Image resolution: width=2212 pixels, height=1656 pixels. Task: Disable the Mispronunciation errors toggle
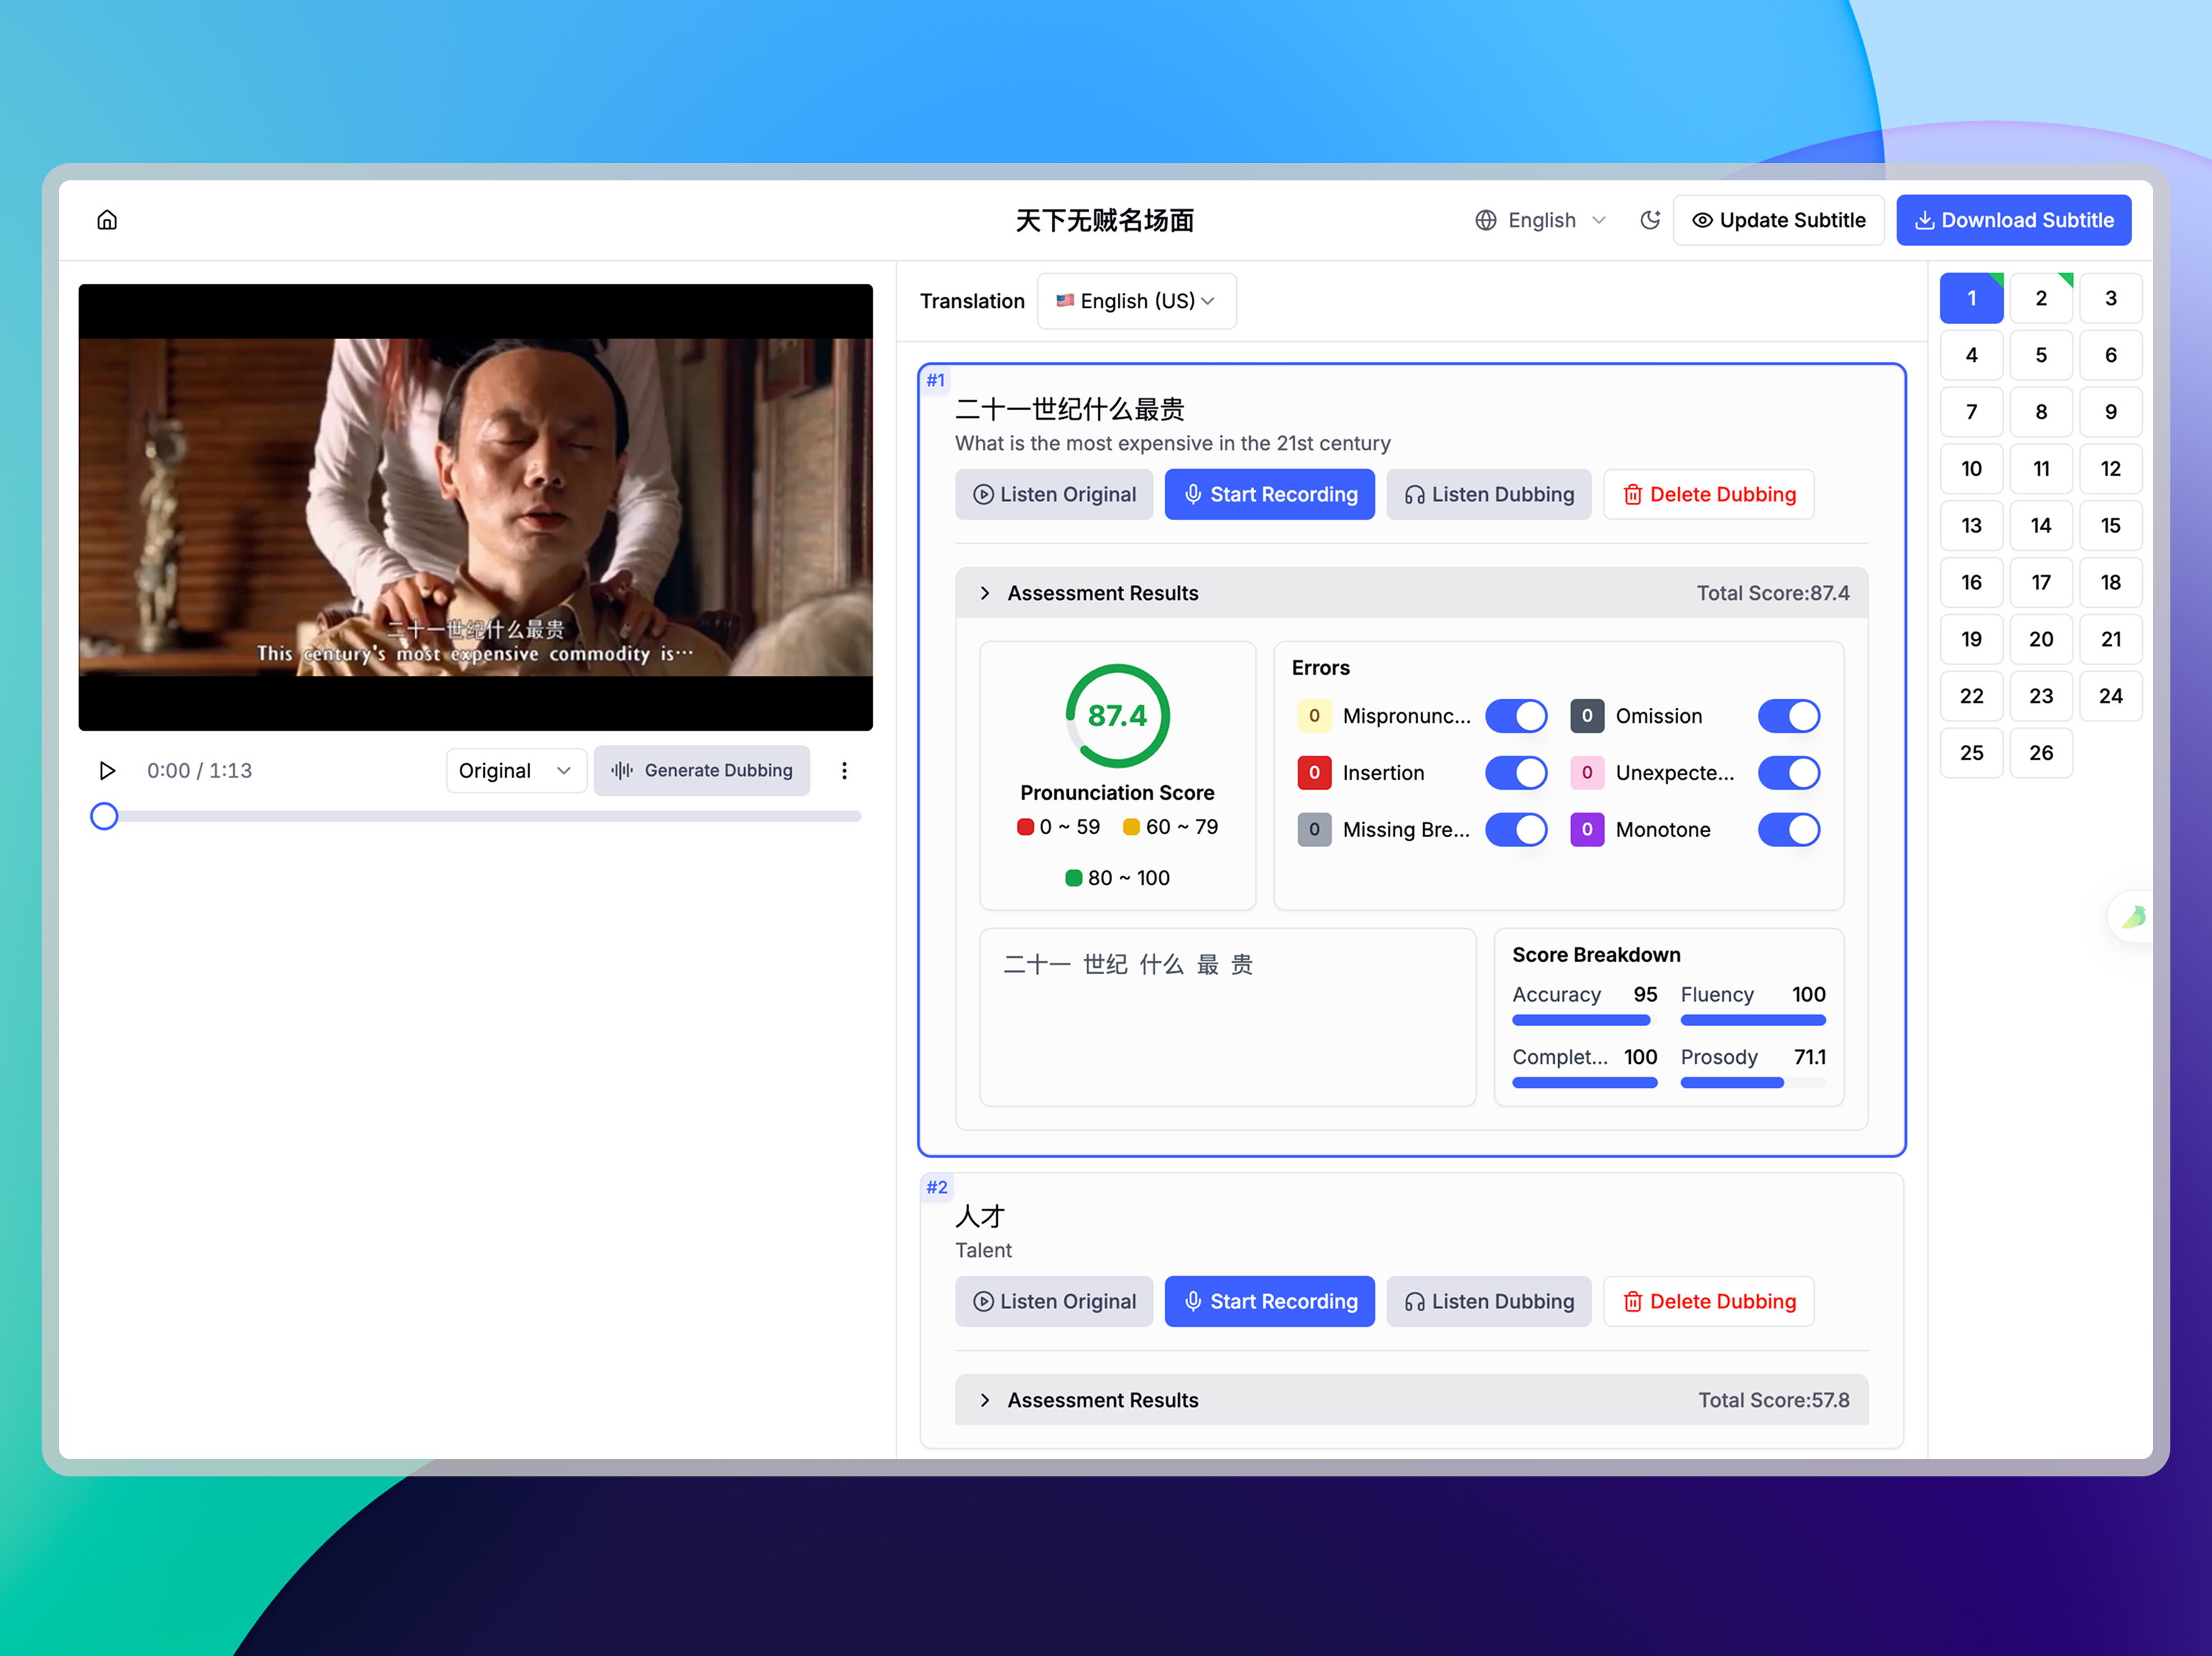[1516, 716]
